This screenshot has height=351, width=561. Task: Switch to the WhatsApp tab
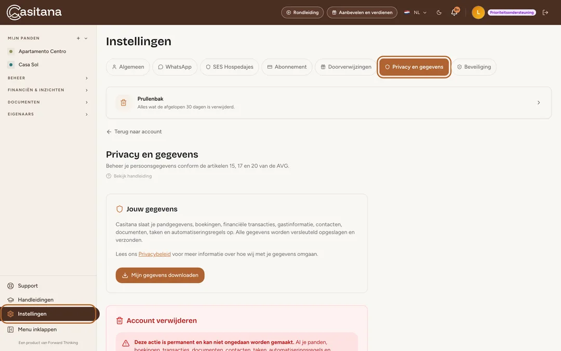point(175,67)
